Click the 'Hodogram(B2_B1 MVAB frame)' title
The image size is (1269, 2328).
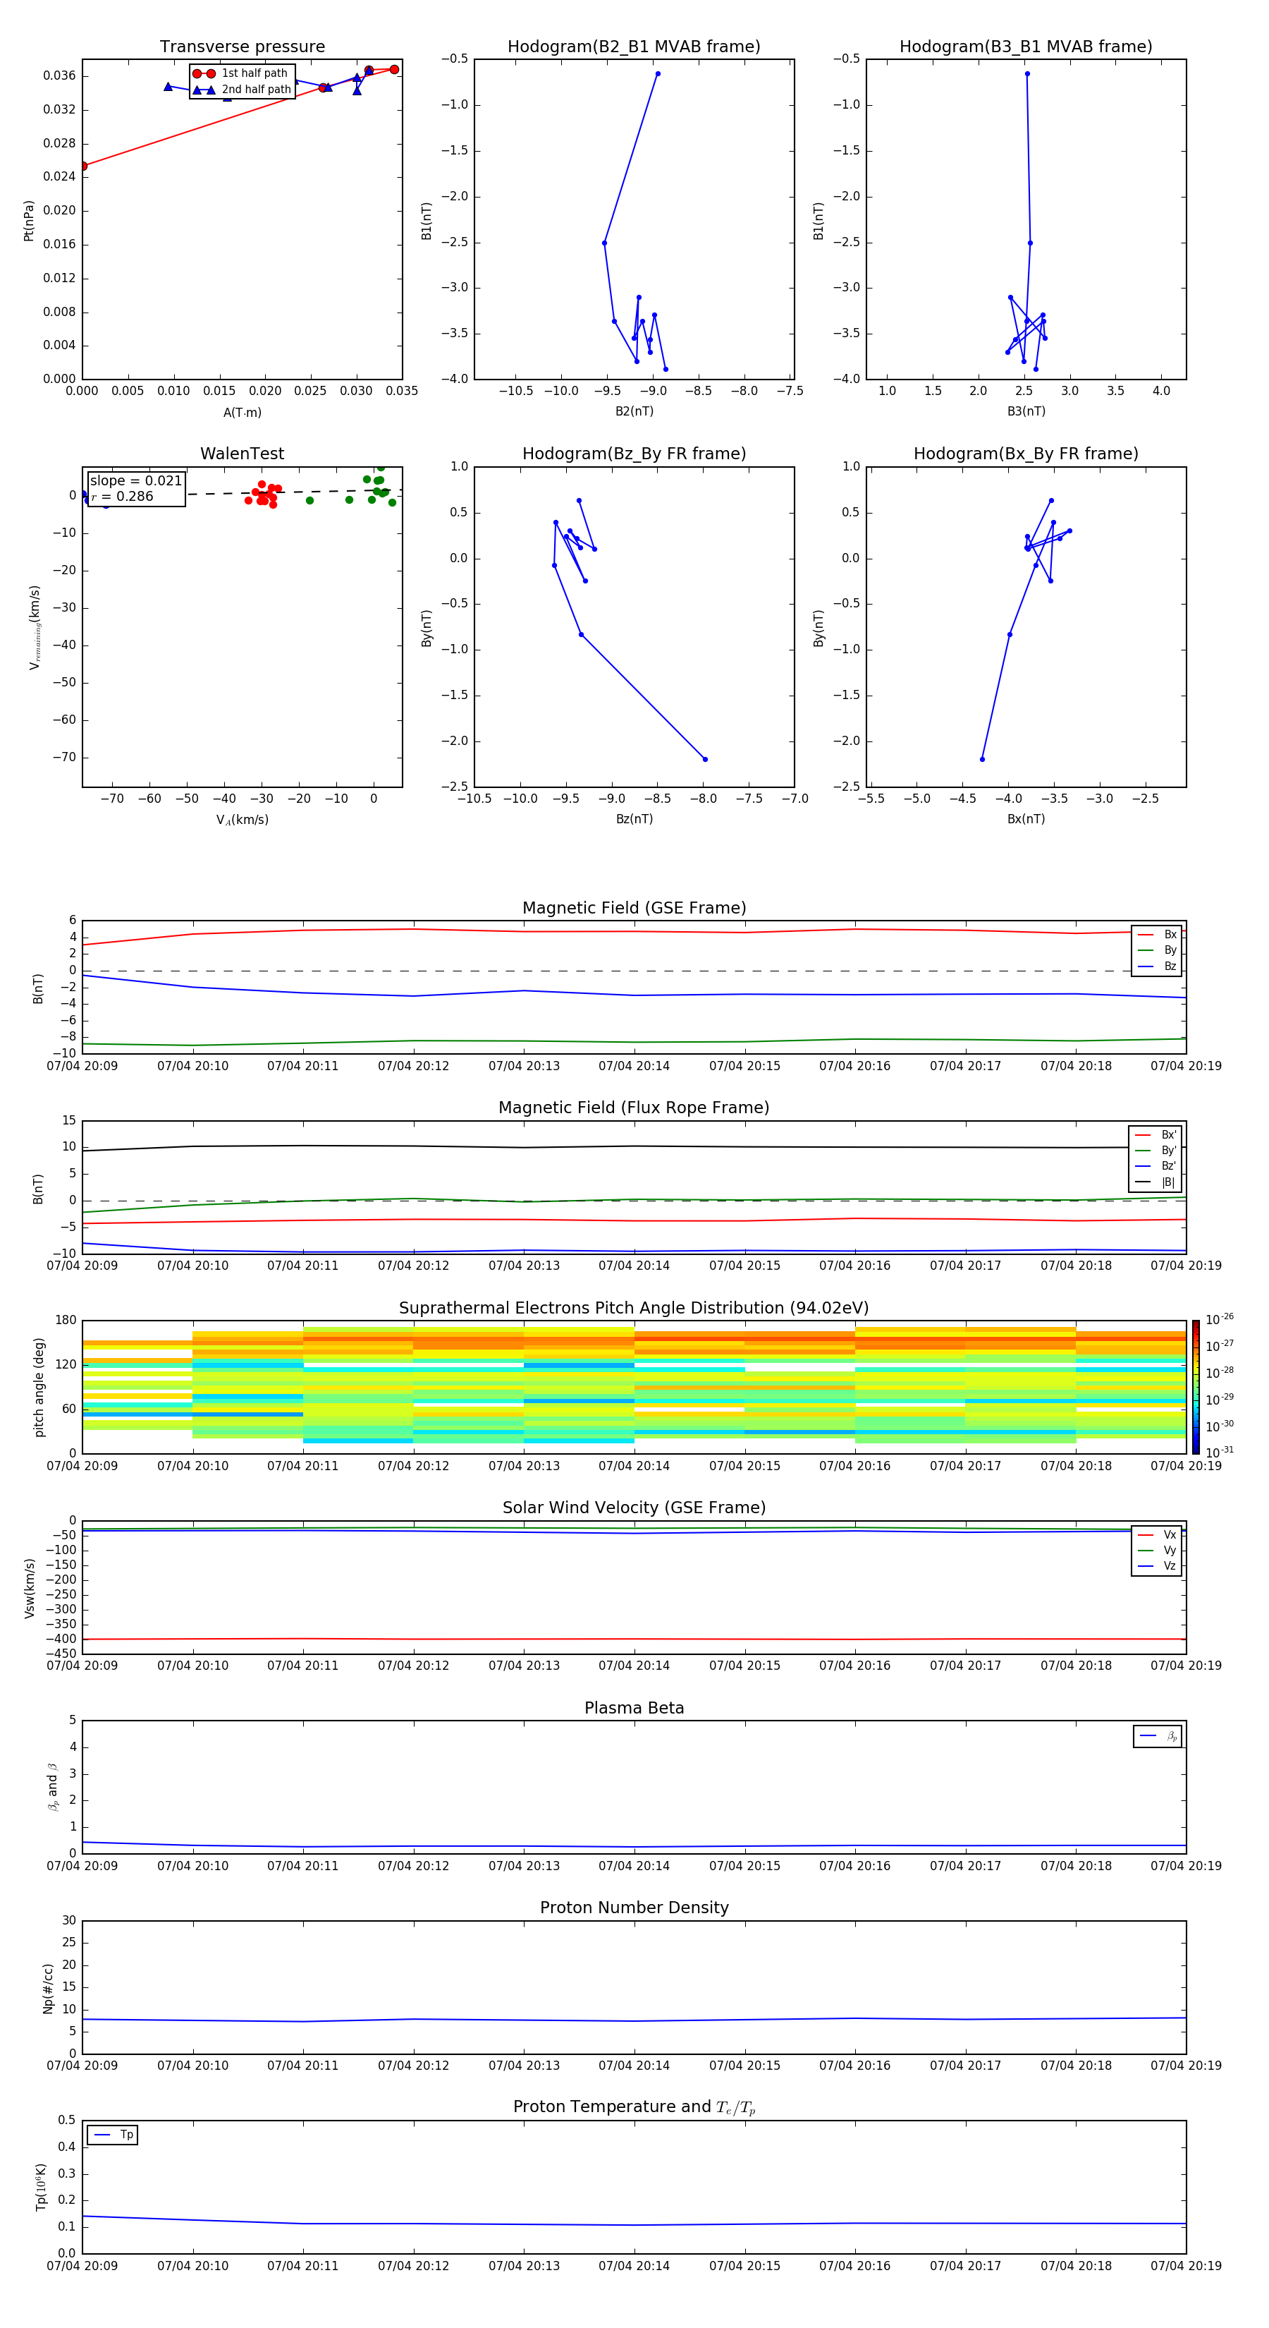(x=634, y=47)
